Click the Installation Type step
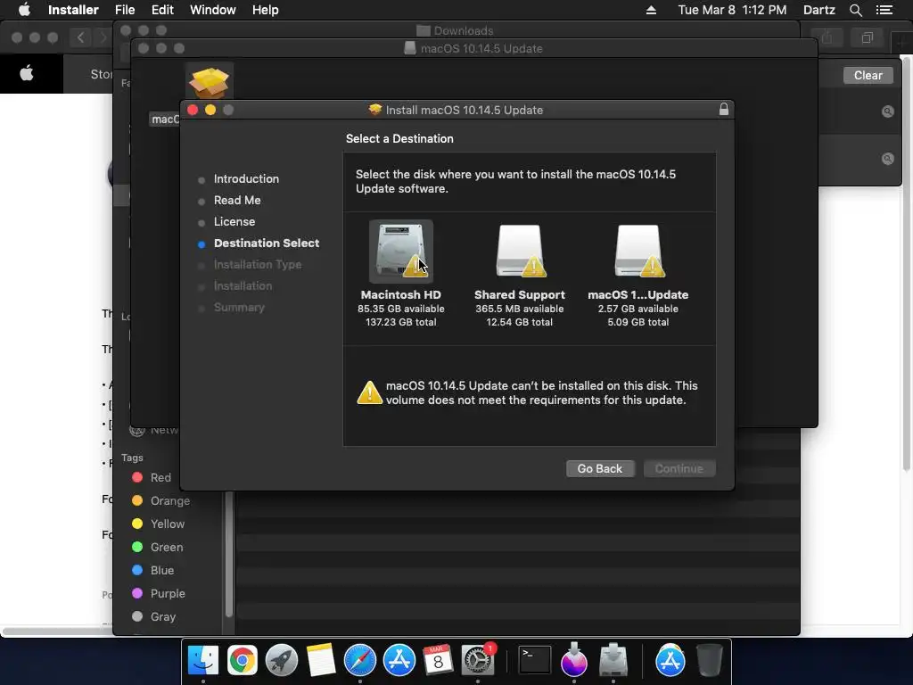Viewport: 913px width, 685px height. (258, 264)
